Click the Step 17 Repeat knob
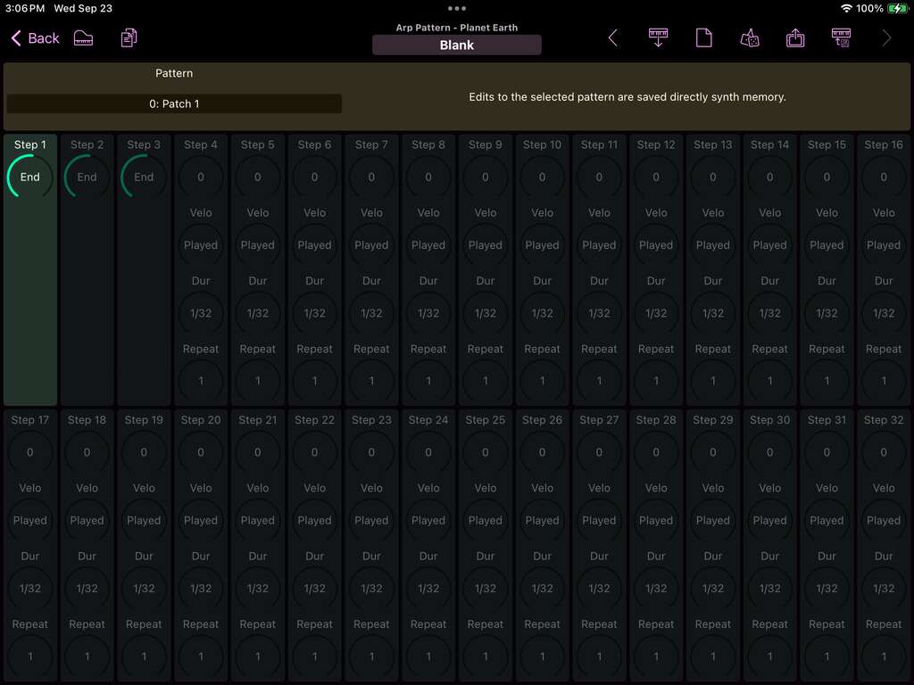This screenshot has height=685, width=914. pos(29,656)
